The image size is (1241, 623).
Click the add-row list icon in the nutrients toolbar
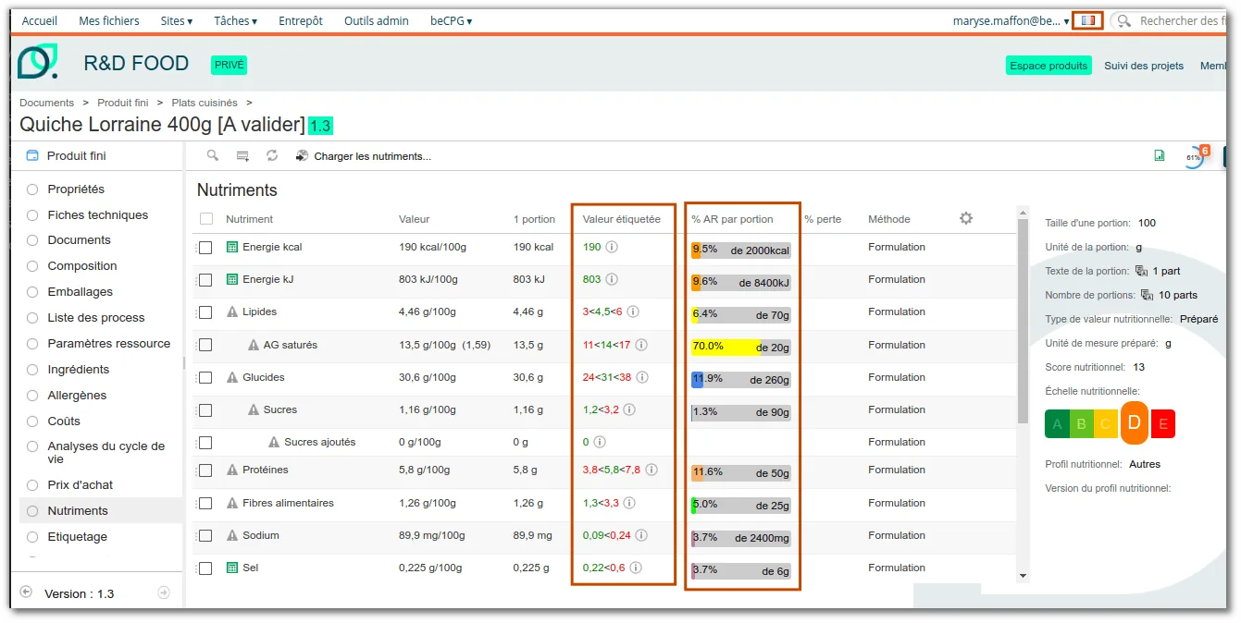(x=242, y=156)
